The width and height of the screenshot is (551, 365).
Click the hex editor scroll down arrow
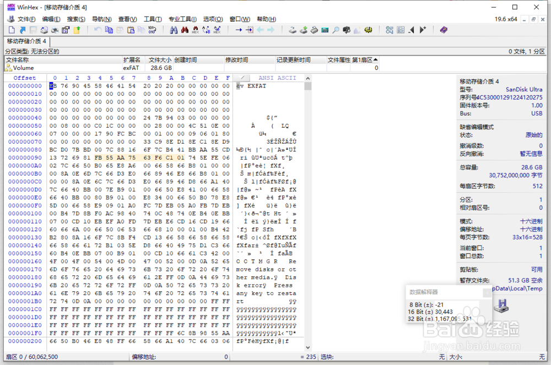tap(308, 347)
